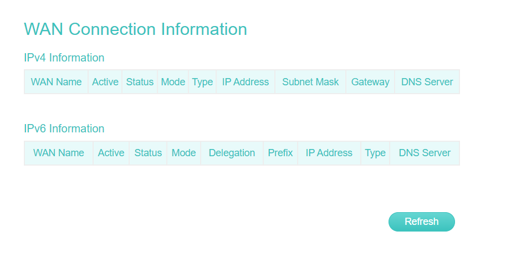This screenshot has width=516, height=262.
Task: Click the IPv6 table WAN Name header
Action: tap(59, 153)
